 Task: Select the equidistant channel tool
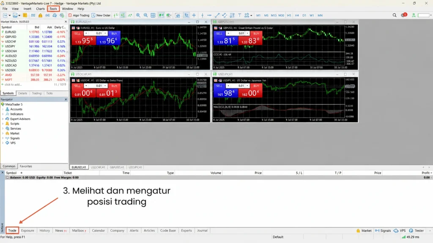pos(225,16)
